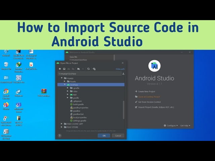The image size is (215, 161).
Task: Open the QuizEarning WinRAR archive icon
Action: point(44,93)
